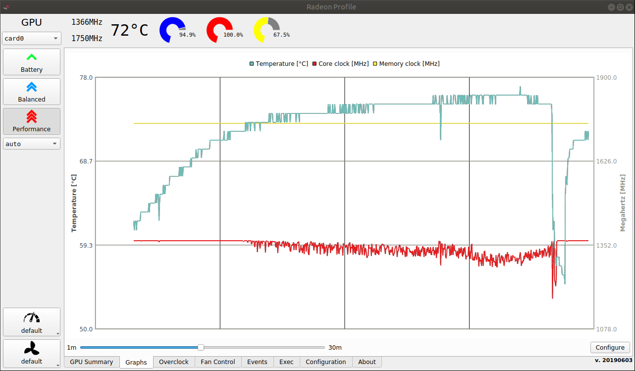
Task: Click the Temperature [°C] legend entry
Action: click(279, 64)
